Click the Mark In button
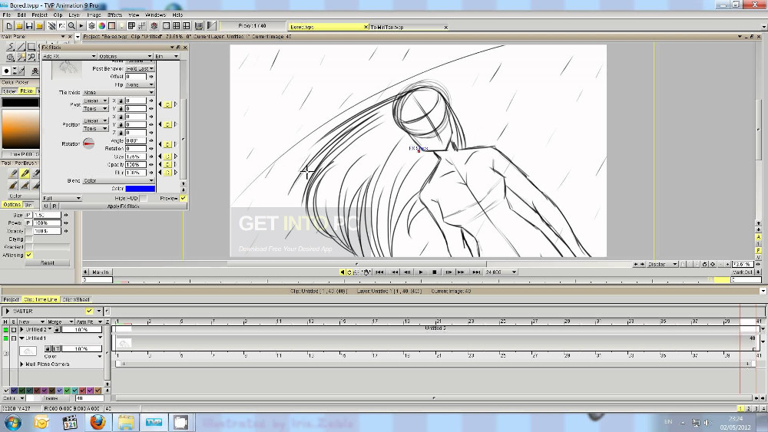 tap(101, 272)
